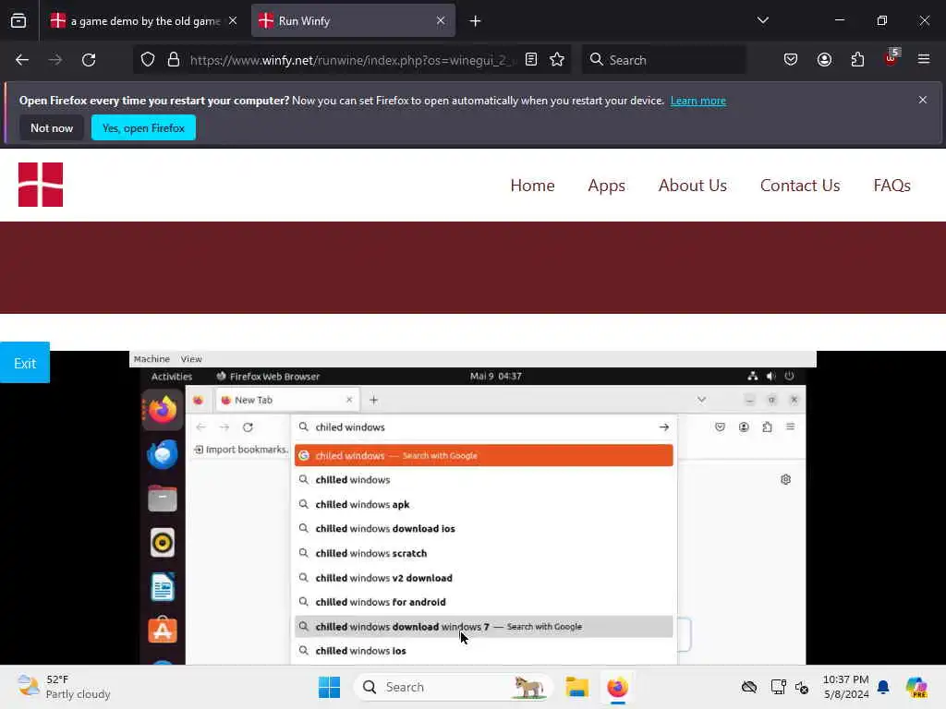Open Rhythmbox from the Ubuntu dock
The width and height of the screenshot is (946, 709).
click(x=163, y=543)
